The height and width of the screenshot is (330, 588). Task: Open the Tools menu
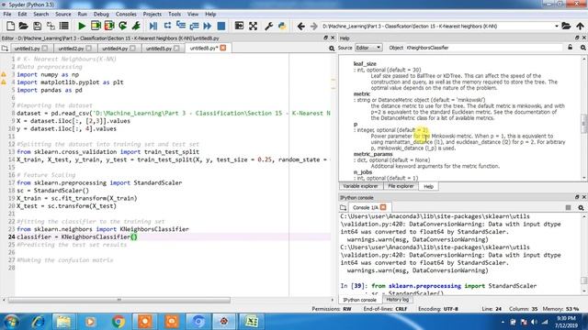point(175,14)
